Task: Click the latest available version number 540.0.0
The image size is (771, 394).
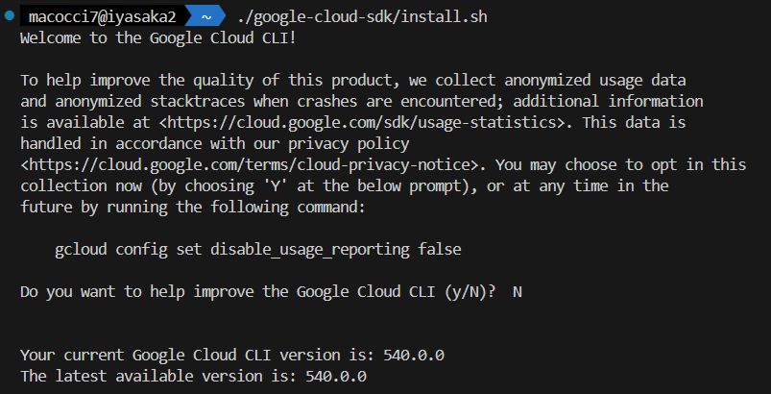Action: (x=335, y=376)
